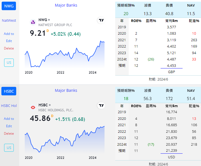Click Edit for the NWG entry
201x166 pixels.
click(9, 41)
